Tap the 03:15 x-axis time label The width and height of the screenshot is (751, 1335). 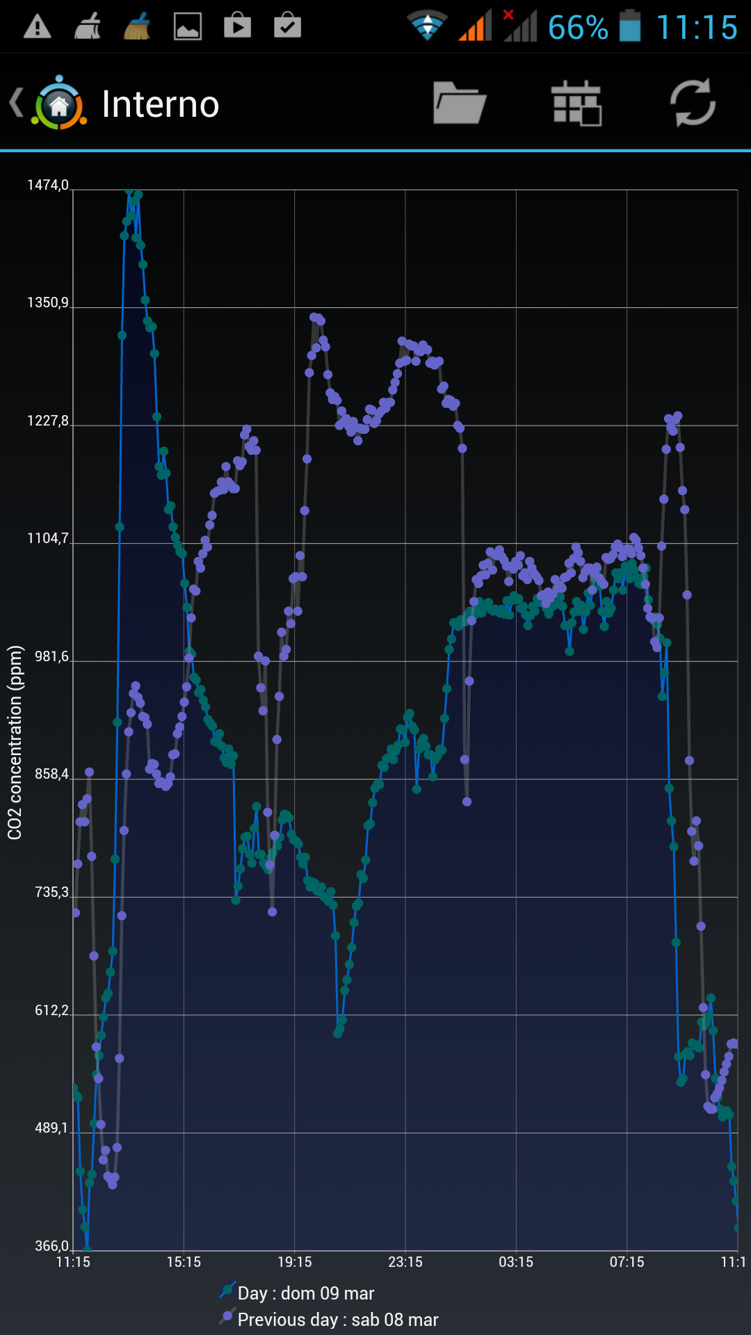tap(516, 1262)
